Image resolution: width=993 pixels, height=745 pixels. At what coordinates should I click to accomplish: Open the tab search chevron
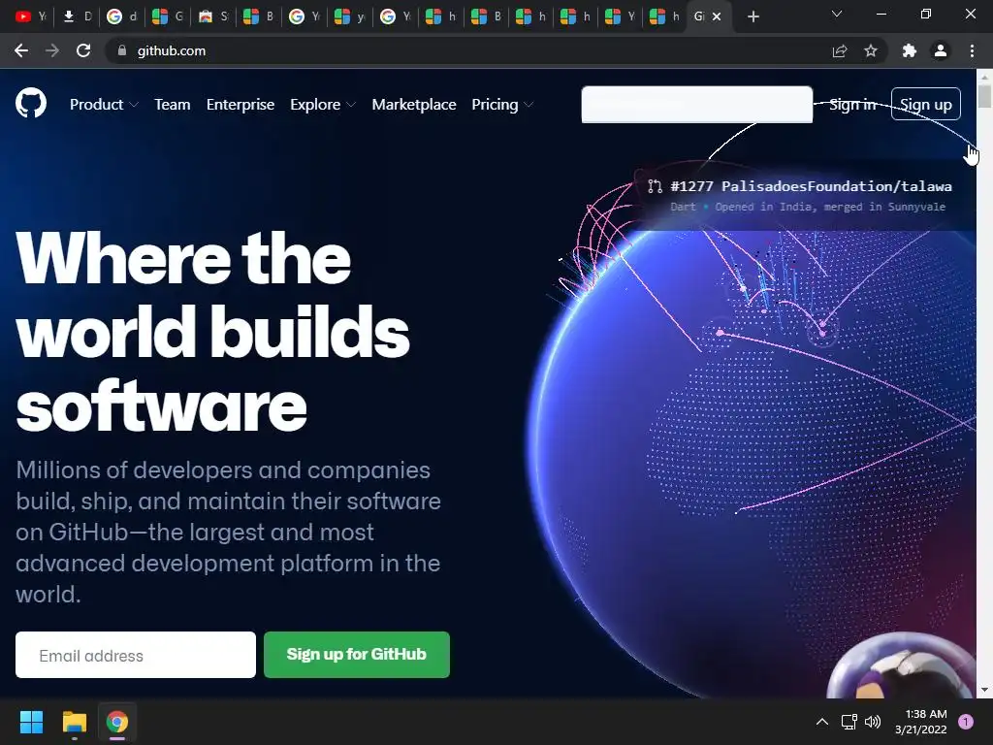(x=837, y=14)
